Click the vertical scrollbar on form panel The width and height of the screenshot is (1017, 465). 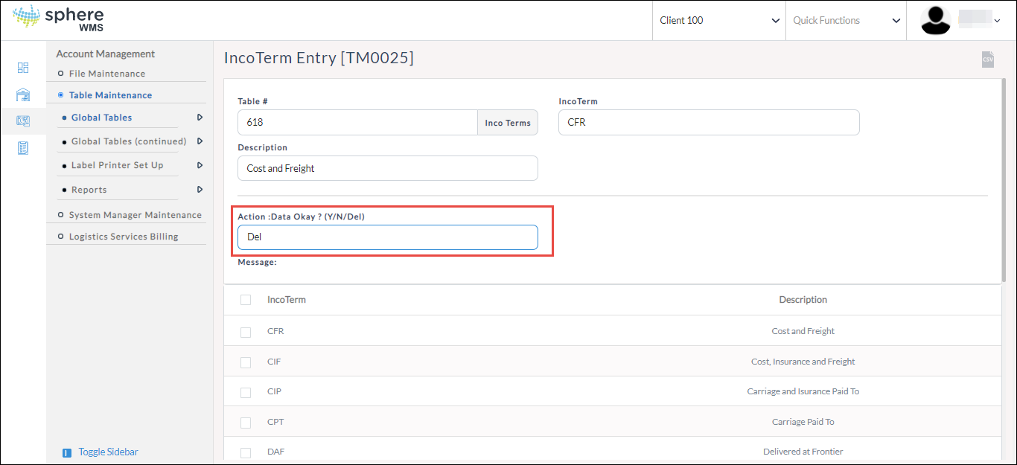[1004, 179]
